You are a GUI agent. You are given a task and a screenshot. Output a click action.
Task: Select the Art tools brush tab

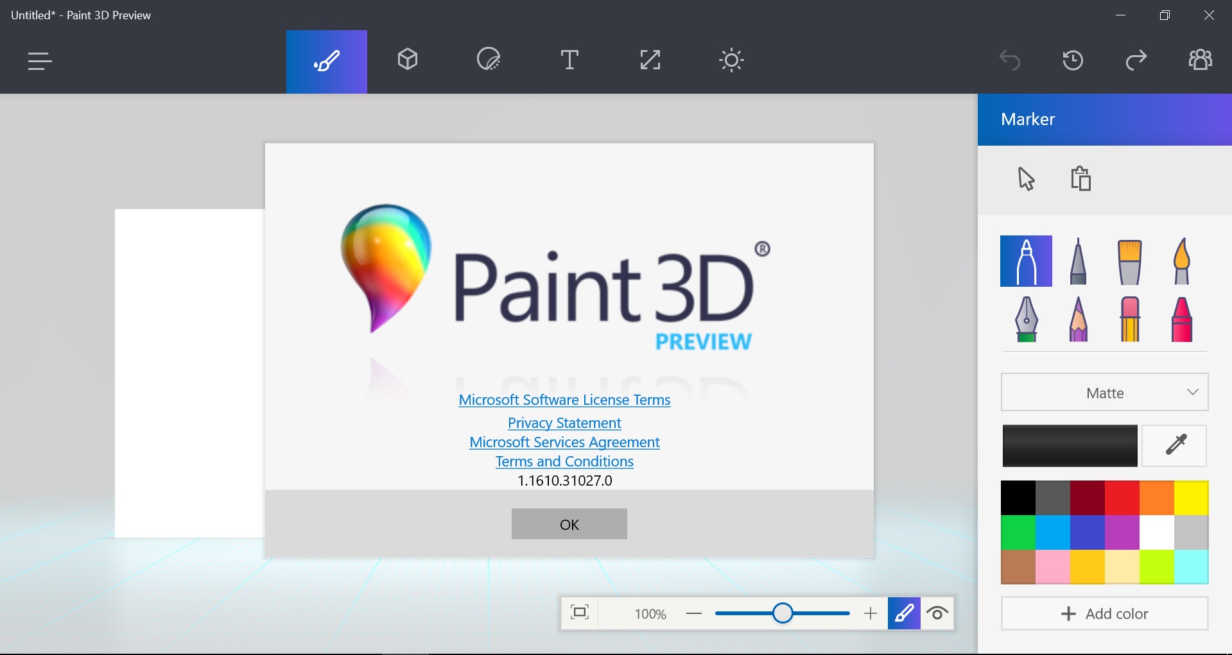point(327,62)
